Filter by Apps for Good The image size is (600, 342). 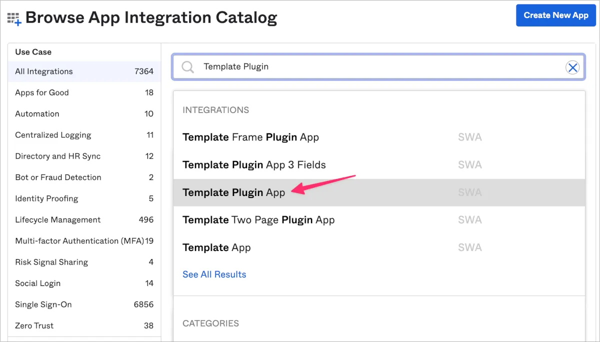click(x=42, y=92)
